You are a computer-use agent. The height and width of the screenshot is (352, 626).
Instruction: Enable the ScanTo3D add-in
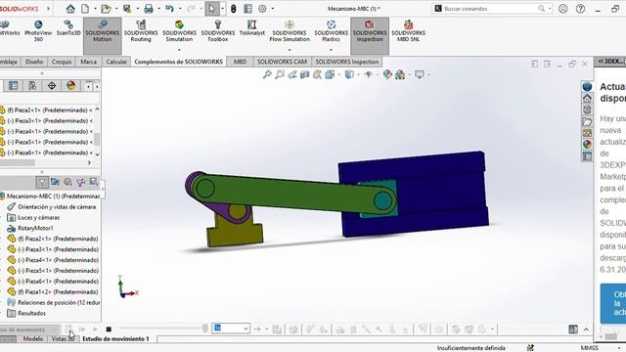pyautogui.click(x=68, y=28)
